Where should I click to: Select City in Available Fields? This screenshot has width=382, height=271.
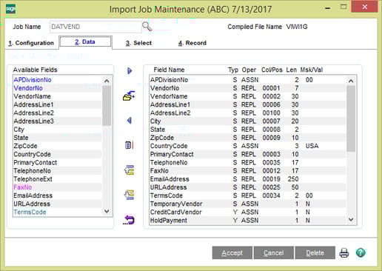click(x=58, y=130)
